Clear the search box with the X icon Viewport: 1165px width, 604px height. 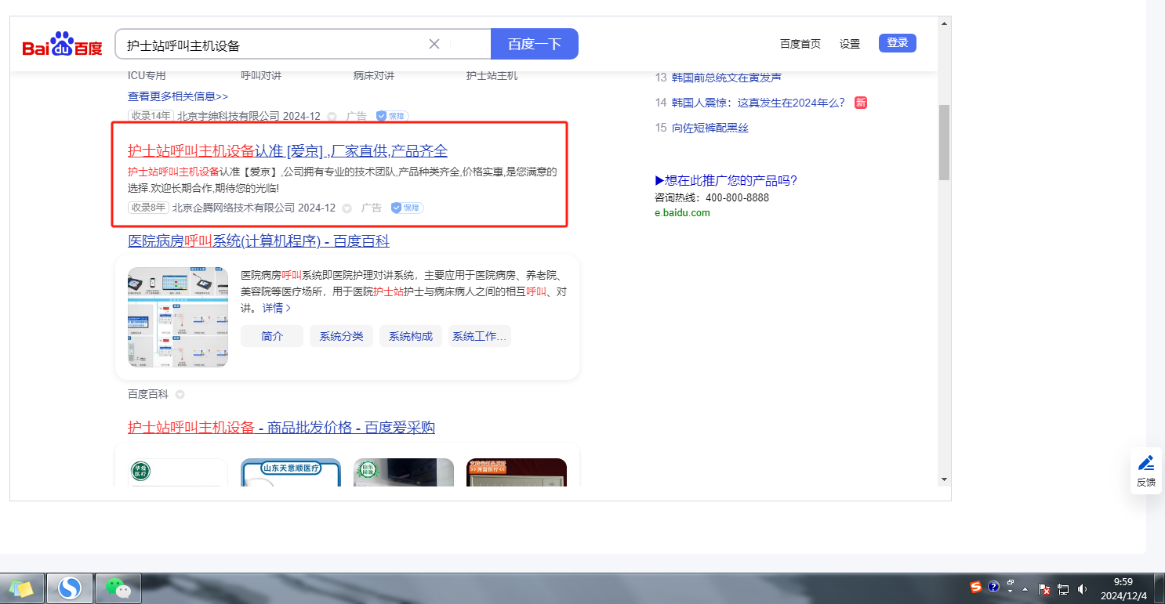[434, 44]
